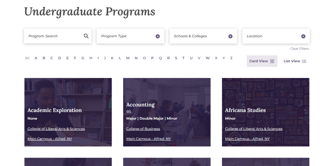This screenshot has height=166, width=334.
Task: Open the Academic Exploration program title
Action: pos(54,110)
